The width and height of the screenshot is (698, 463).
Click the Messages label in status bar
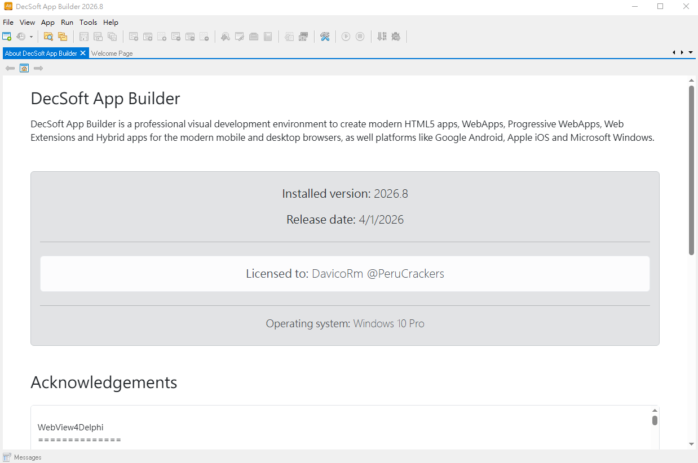coord(28,457)
